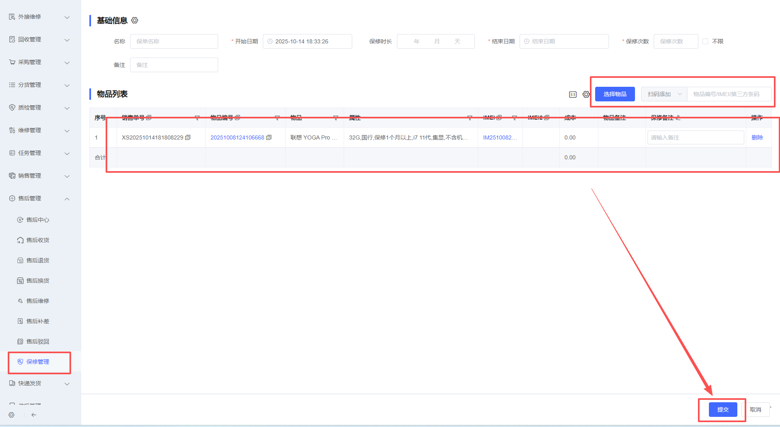Click the gear icon beside 基础信息 heading

tap(135, 20)
